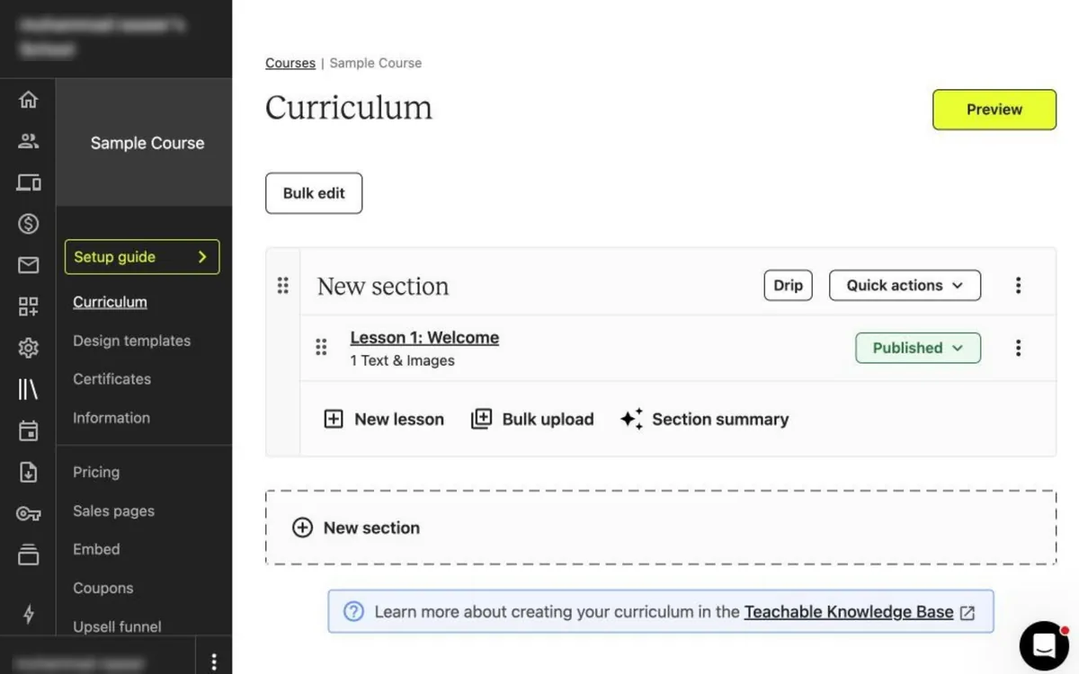Select Pricing in course menu
The image size is (1079, 674).
(96, 472)
